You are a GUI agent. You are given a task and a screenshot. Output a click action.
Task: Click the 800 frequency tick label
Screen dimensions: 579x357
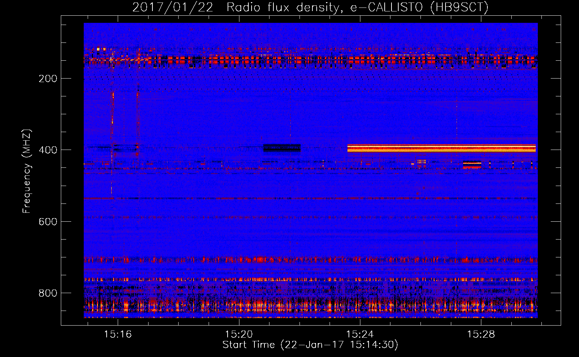[x=48, y=293]
